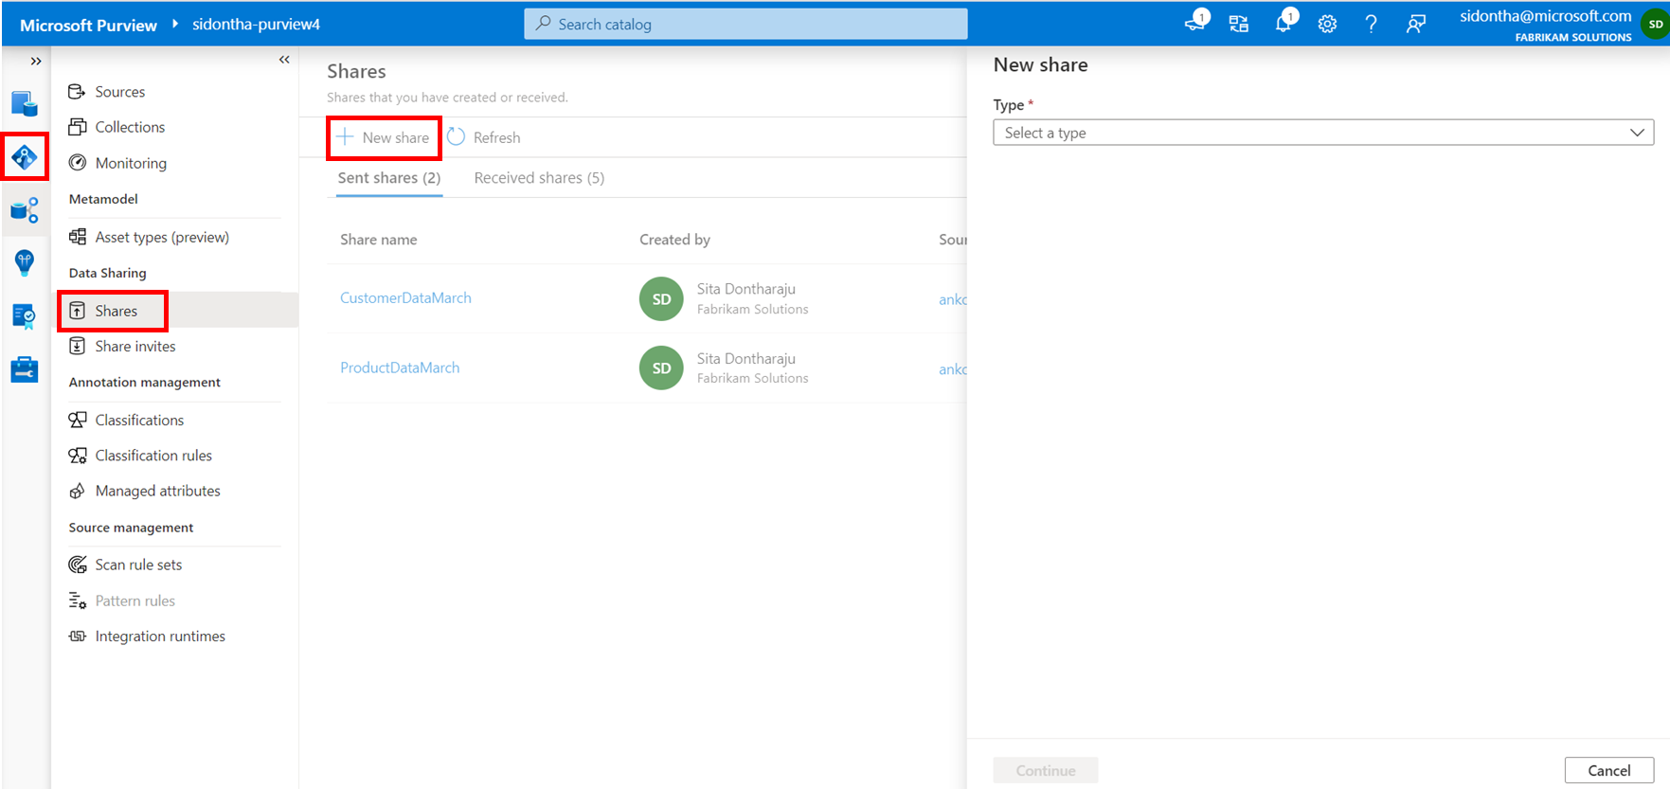Open the ProductDataMarch share link
Viewport: 1670px width, 789px height.
(x=400, y=368)
